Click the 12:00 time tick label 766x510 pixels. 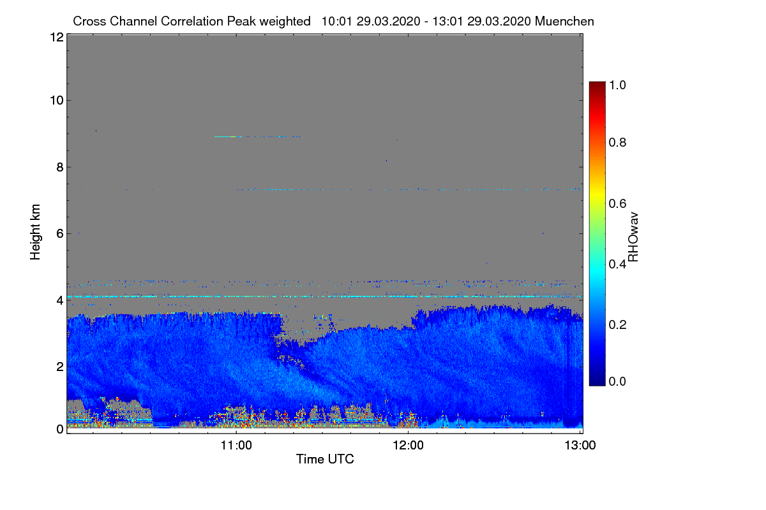(x=409, y=445)
